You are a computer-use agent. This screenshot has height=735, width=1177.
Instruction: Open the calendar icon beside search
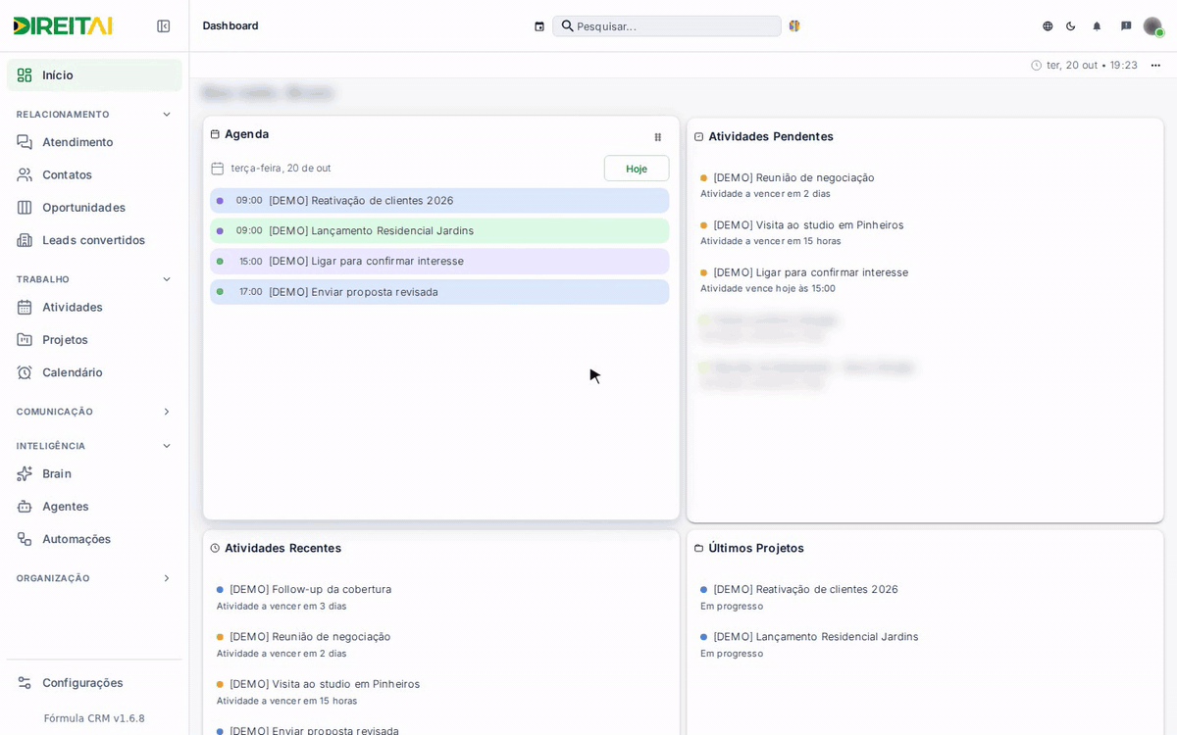pos(539,26)
